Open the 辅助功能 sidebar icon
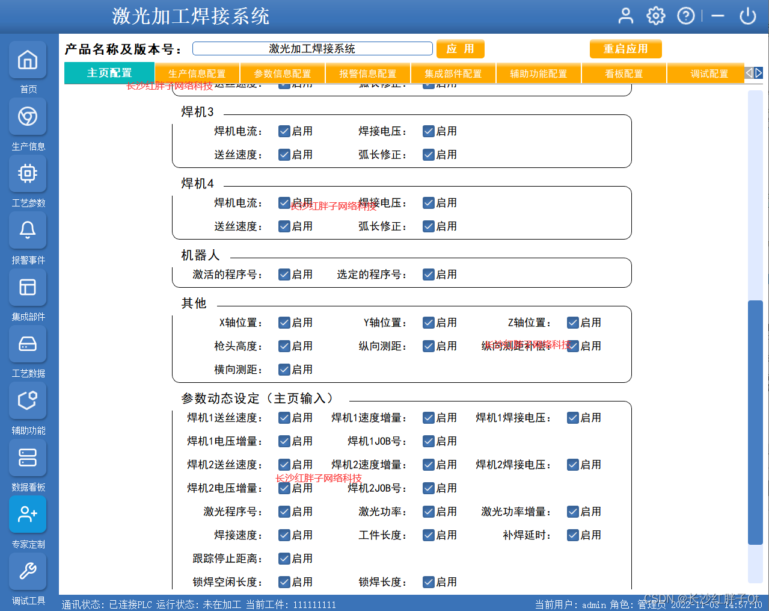 click(28, 400)
